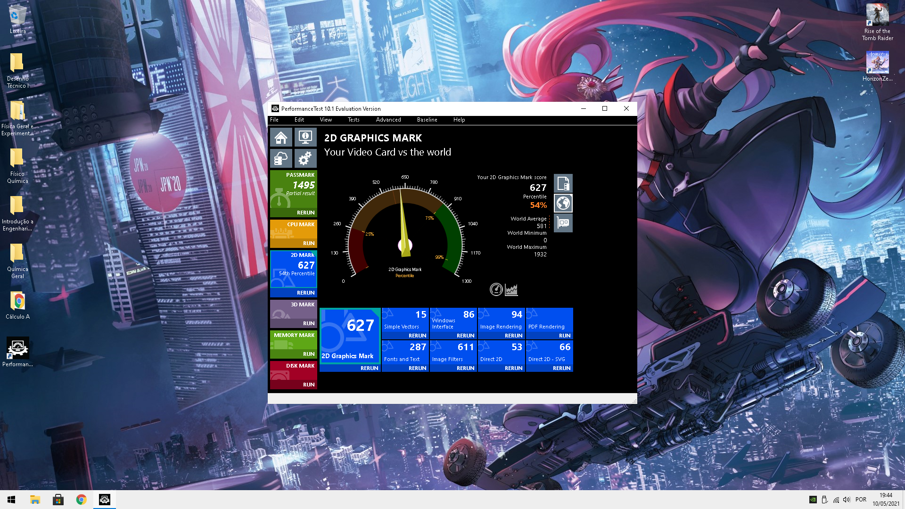Rerun the PassMark overall test
905x509 pixels.
(x=305, y=213)
